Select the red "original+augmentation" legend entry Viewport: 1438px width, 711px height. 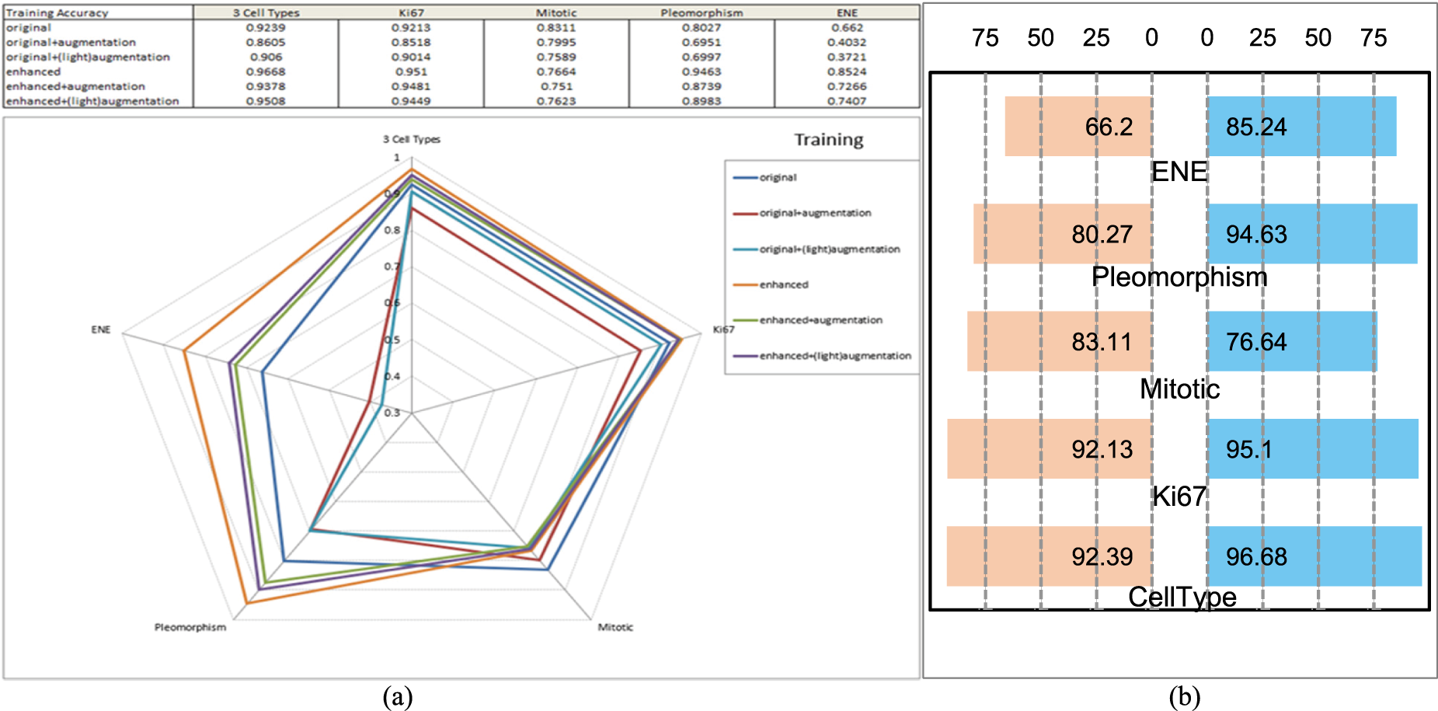tap(814, 213)
